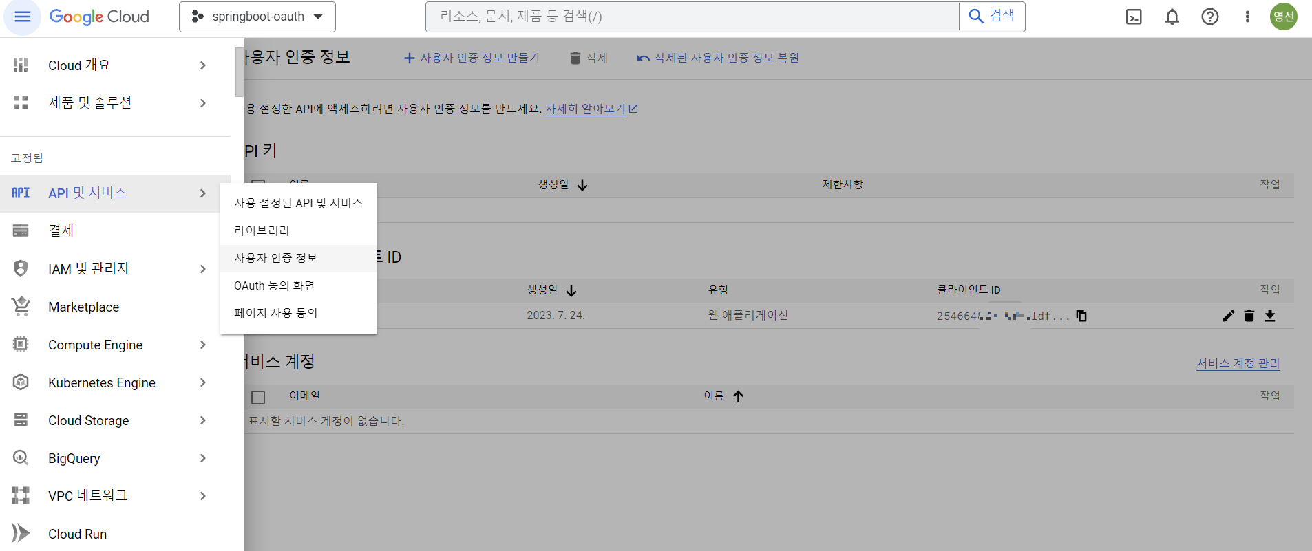Click the 웹 애플리케이션 type cell

coord(748,315)
